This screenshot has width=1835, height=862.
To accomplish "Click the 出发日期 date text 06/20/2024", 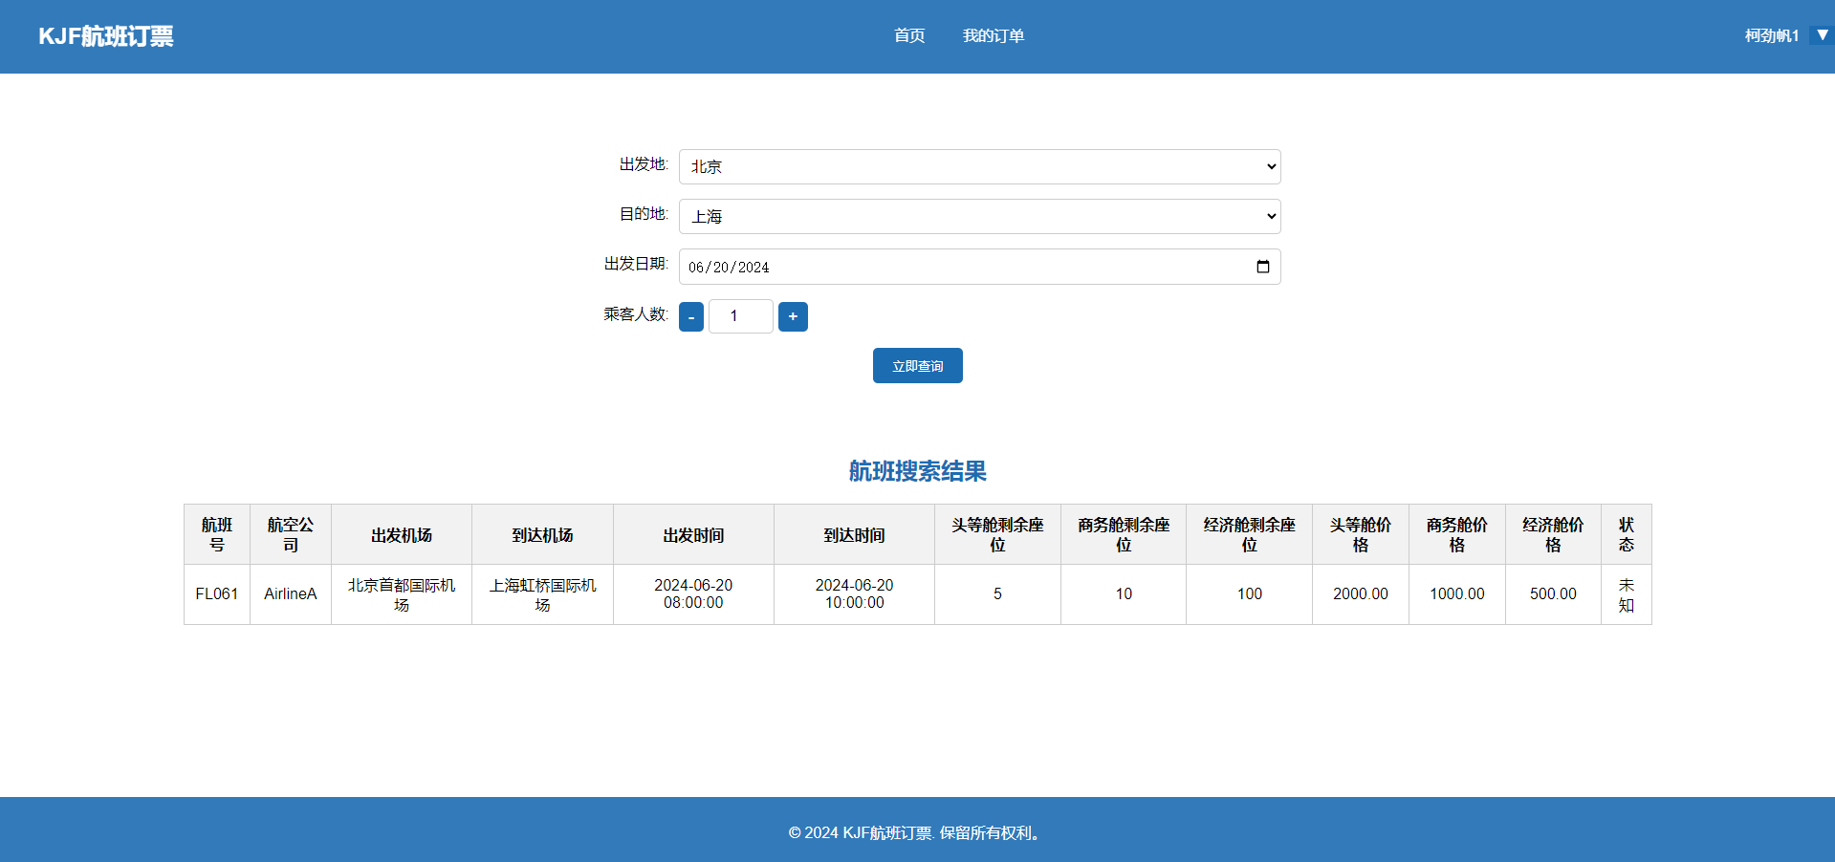I will [x=729, y=268].
